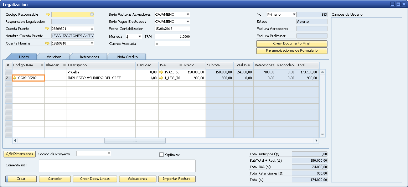Click into the Comentarios text box

pos(117,166)
